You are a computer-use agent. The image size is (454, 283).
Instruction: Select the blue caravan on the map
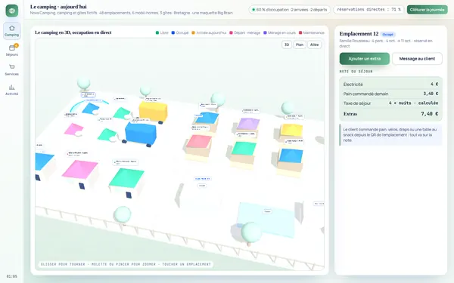pyautogui.click(x=141, y=133)
